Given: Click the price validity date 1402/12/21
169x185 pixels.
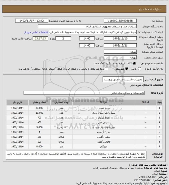Looking at the screenshot, I should coord(120,45).
